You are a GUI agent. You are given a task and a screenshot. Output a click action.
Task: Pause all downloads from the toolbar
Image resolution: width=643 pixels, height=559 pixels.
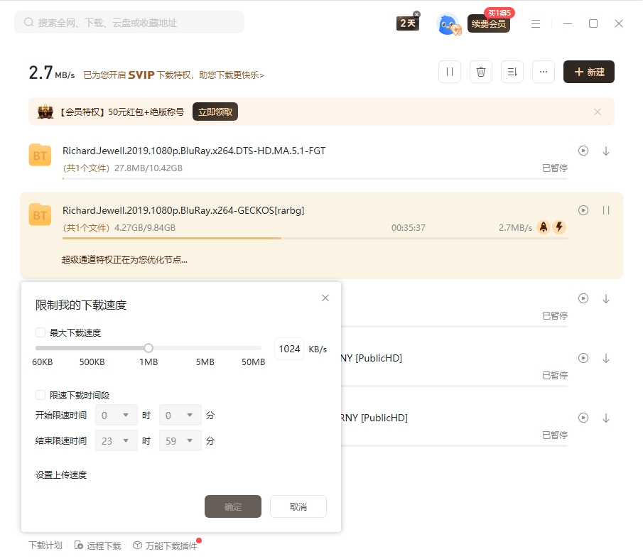450,72
